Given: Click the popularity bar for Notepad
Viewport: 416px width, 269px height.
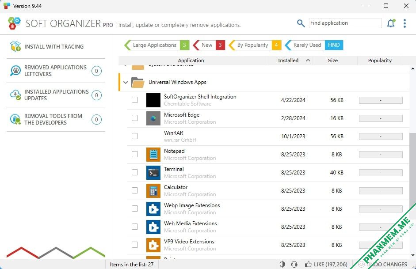Looking at the screenshot, I should [x=381, y=155].
